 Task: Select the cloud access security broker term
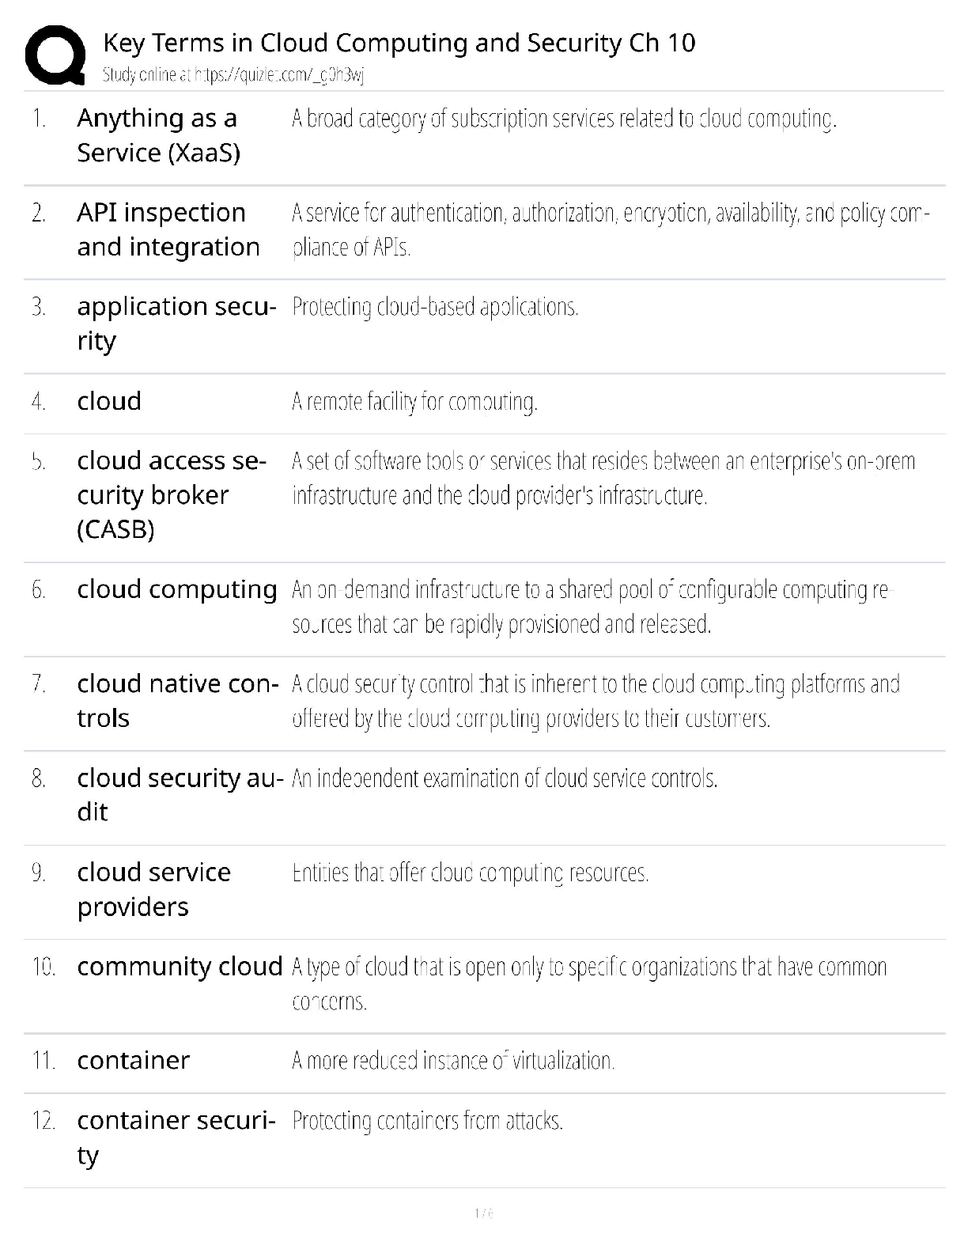click(x=171, y=494)
